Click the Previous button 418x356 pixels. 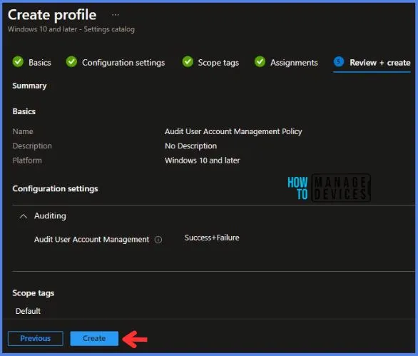click(x=36, y=338)
